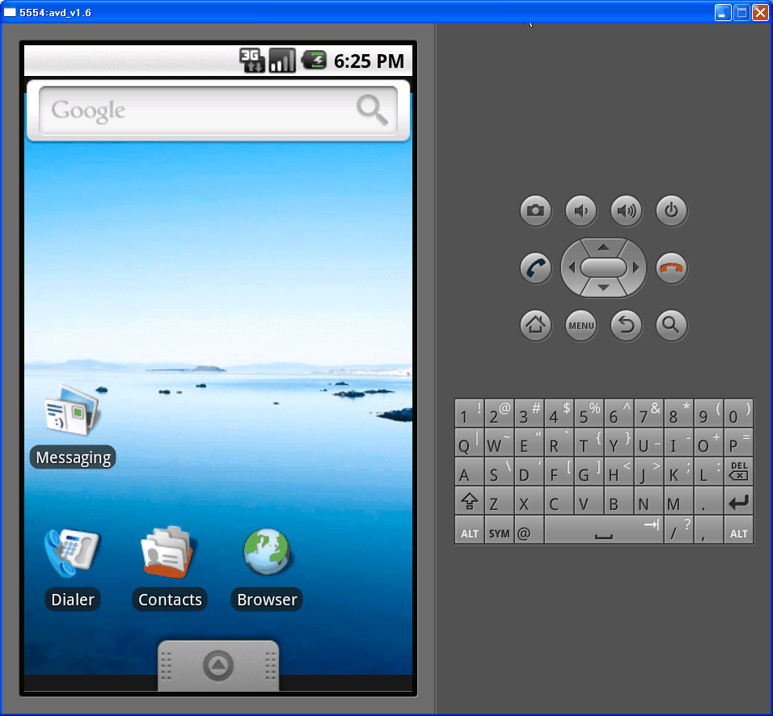773x716 pixels.
Task: Click the Q key
Action: click(x=469, y=442)
